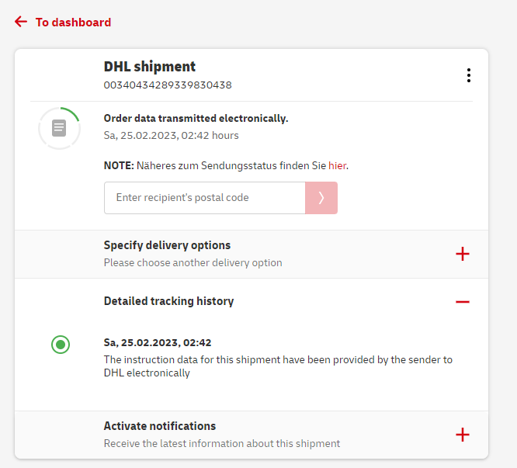Image resolution: width=517 pixels, height=468 pixels.
Task: Click 'Detailed tracking history' heading
Action: pyautogui.click(x=168, y=301)
